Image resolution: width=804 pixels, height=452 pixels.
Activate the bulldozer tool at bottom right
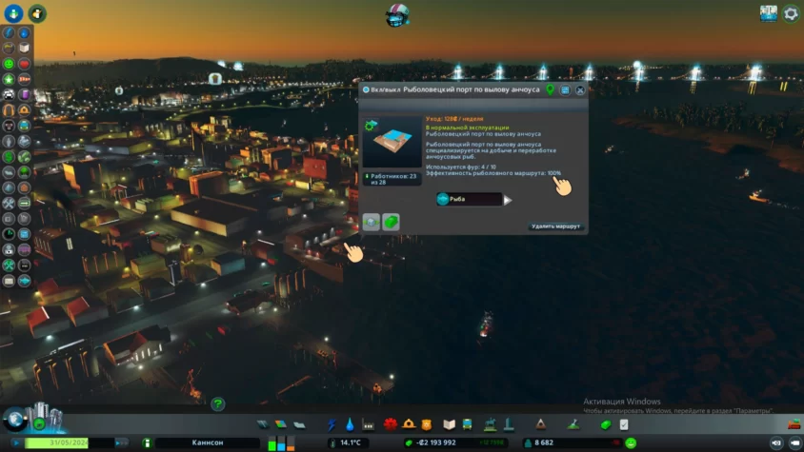(794, 423)
